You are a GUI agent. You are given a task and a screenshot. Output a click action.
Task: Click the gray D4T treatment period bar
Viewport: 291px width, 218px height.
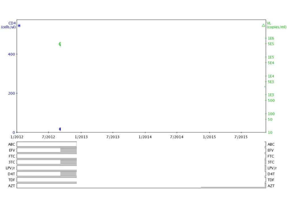[x=68, y=174]
